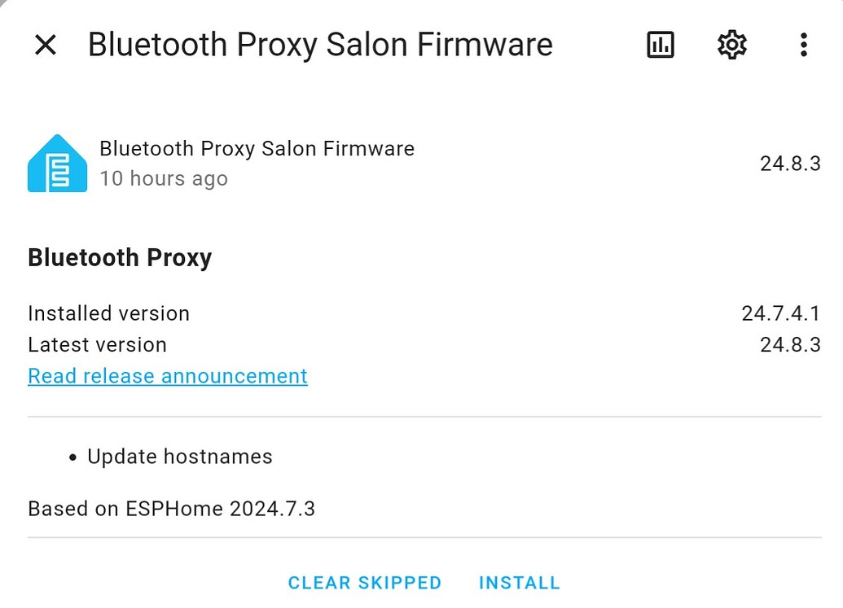Click the "10 hours ago" timestamp

pos(164,179)
